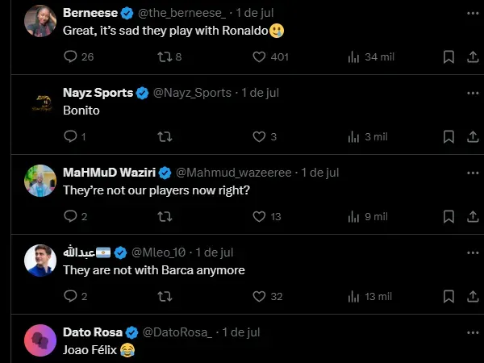Bookmark the 'not with Barca anymore' tweet

449,296
